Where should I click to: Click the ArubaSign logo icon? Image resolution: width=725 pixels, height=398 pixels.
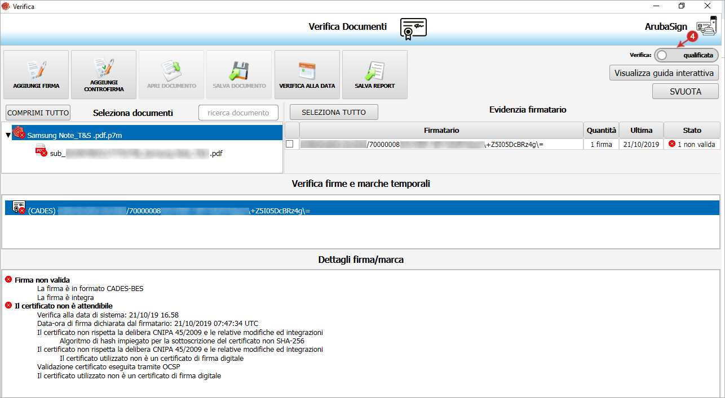pyautogui.click(x=706, y=28)
